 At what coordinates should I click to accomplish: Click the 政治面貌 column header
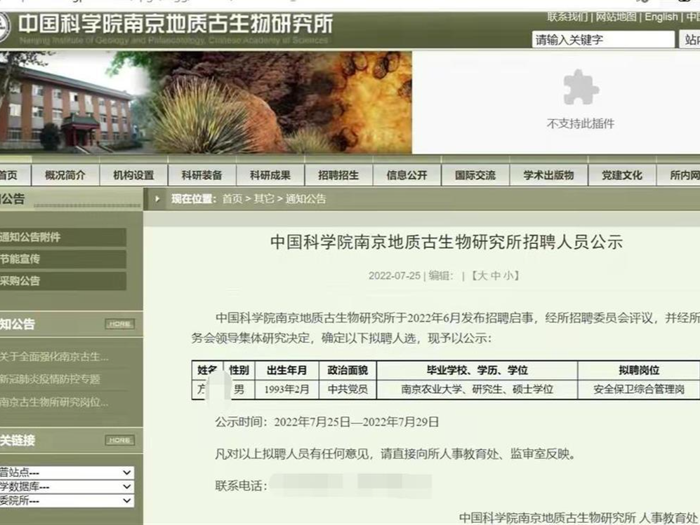[348, 370]
